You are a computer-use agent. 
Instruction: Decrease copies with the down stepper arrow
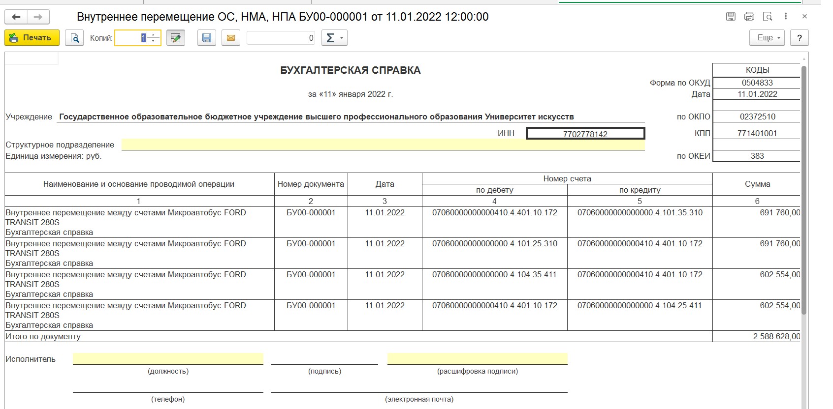(154, 41)
